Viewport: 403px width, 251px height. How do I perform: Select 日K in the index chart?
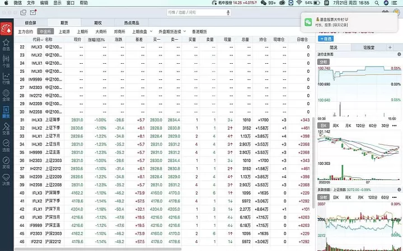[x=336, y=197]
